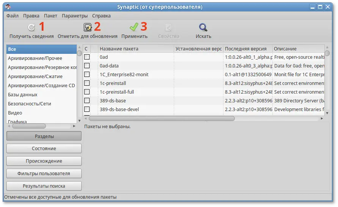Open the Пакет menu

pyautogui.click(x=50, y=16)
